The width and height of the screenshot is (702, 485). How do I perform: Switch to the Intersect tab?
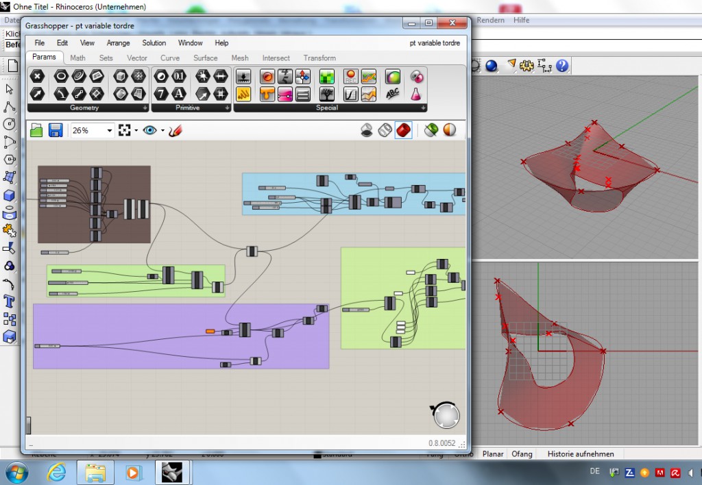276,58
